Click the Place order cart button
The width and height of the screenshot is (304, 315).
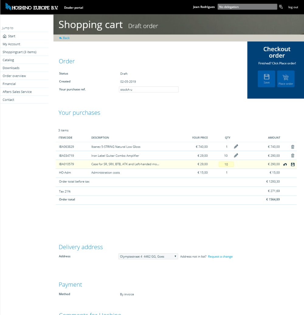click(286, 79)
